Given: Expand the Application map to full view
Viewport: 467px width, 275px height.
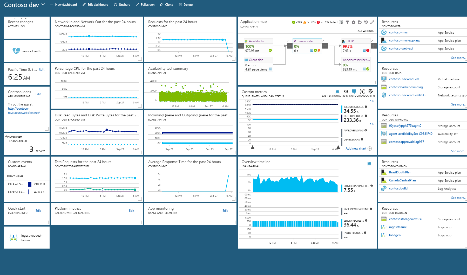Looking at the screenshot, I should [372, 22].
